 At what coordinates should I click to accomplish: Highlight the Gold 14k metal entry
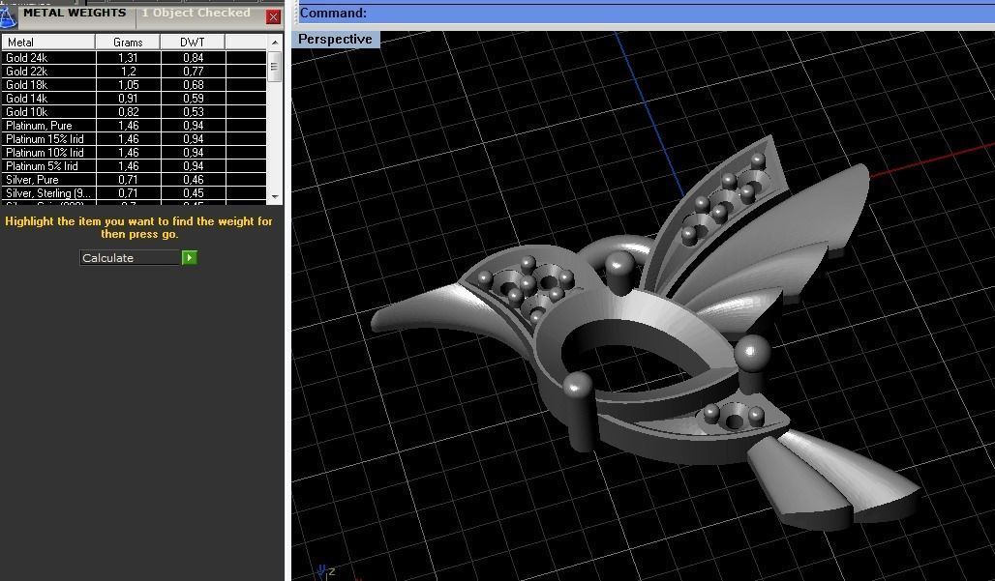(x=134, y=99)
